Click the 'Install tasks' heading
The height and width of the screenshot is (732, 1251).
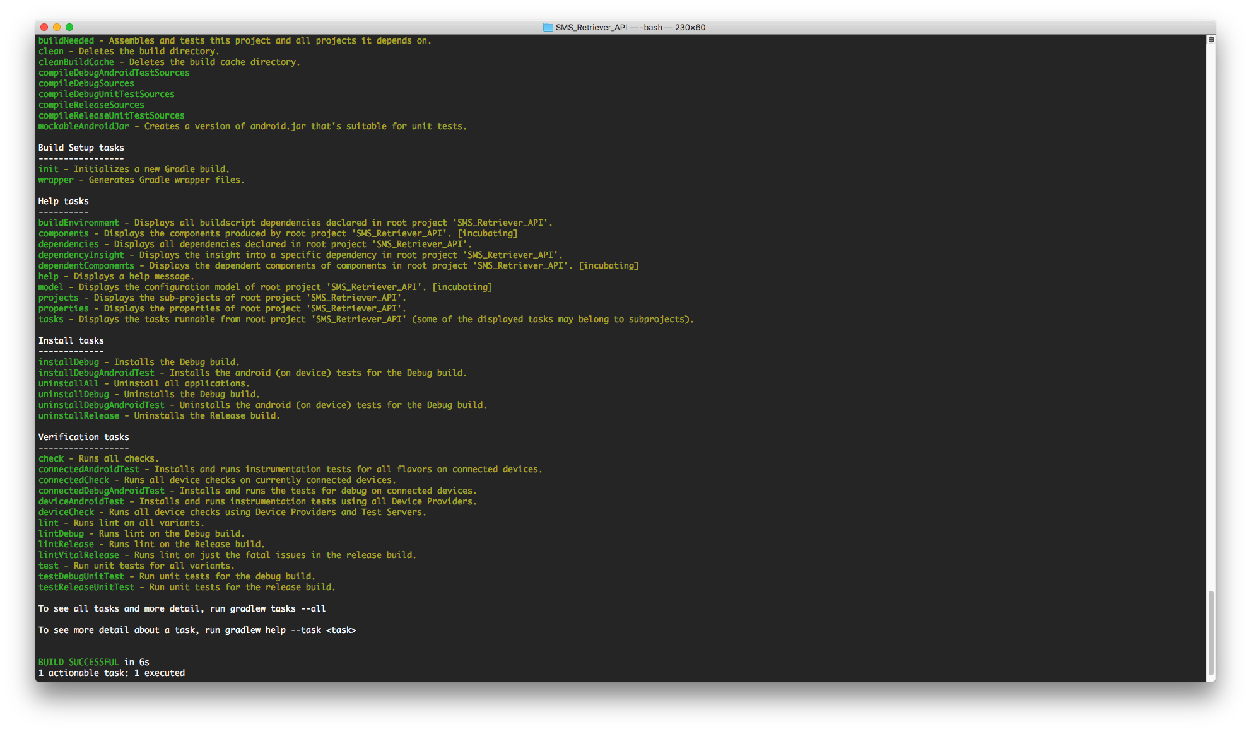coord(71,340)
